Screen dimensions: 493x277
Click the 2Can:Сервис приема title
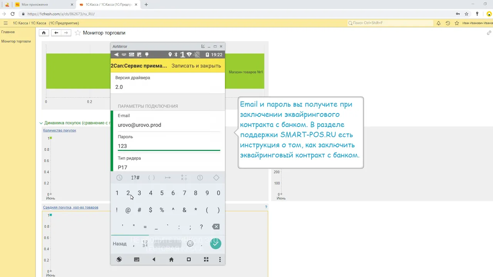139,66
